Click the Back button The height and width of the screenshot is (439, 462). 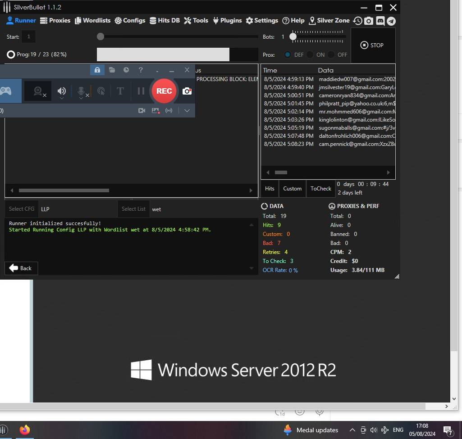(21, 268)
